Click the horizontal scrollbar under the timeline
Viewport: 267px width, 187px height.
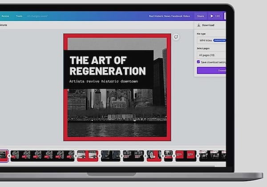(x=107, y=166)
